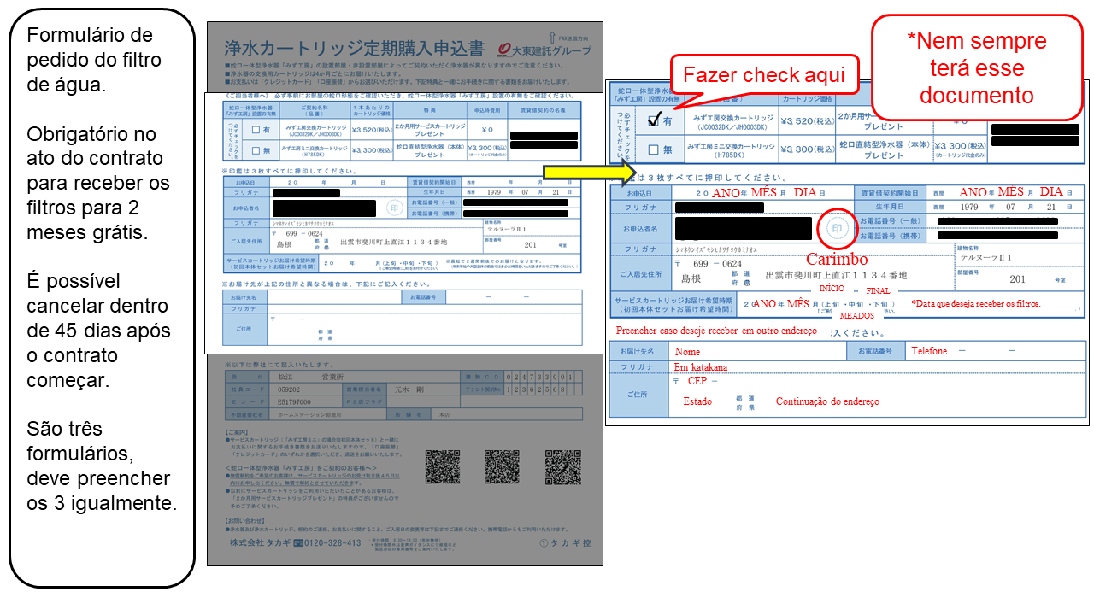Click the "Estado" address field

(697, 401)
